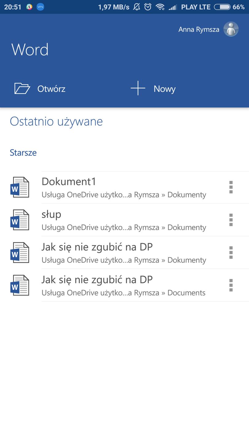Open file menu for last Jak się nie zgubić na DP
Screen dimensions: 249x442
(x=231, y=285)
